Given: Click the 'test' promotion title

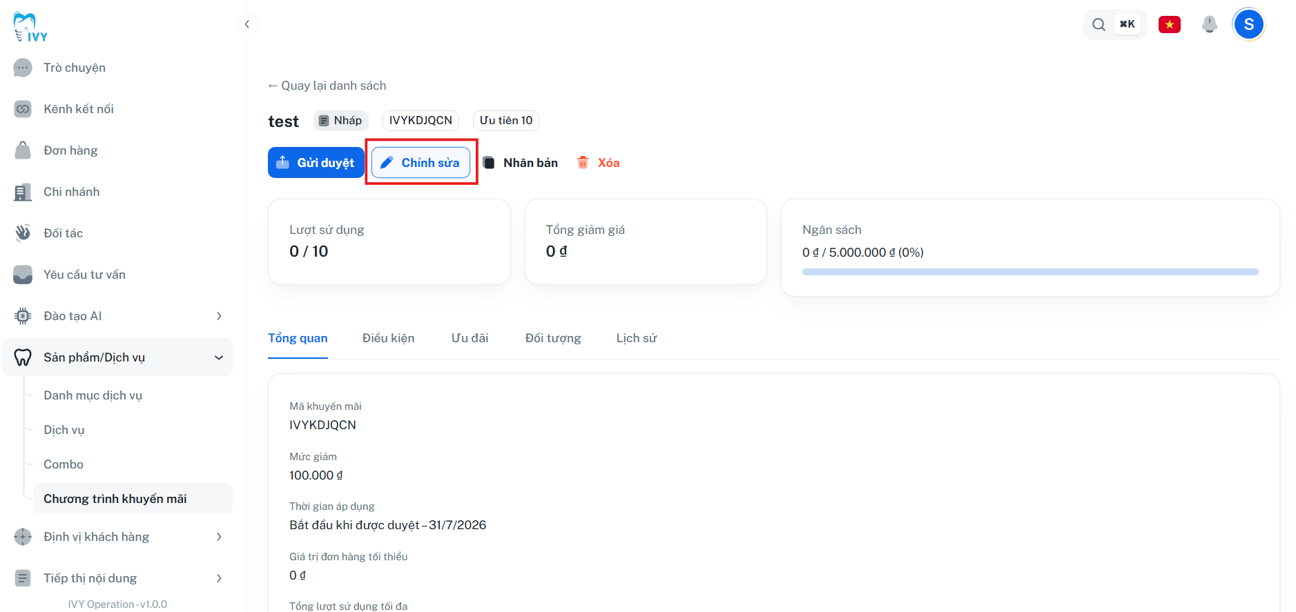Looking at the screenshot, I should pyautogui.click(x=283, y=121).
